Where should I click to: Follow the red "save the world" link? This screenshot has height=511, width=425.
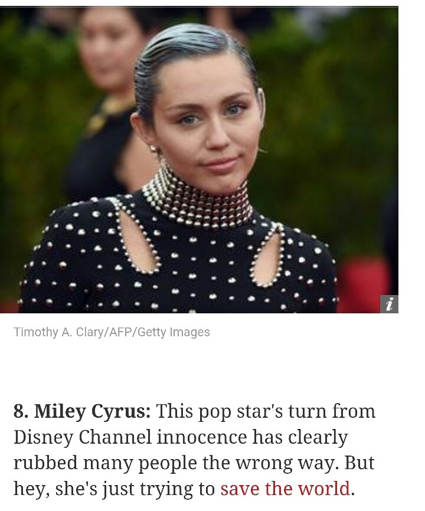(285, 489)
